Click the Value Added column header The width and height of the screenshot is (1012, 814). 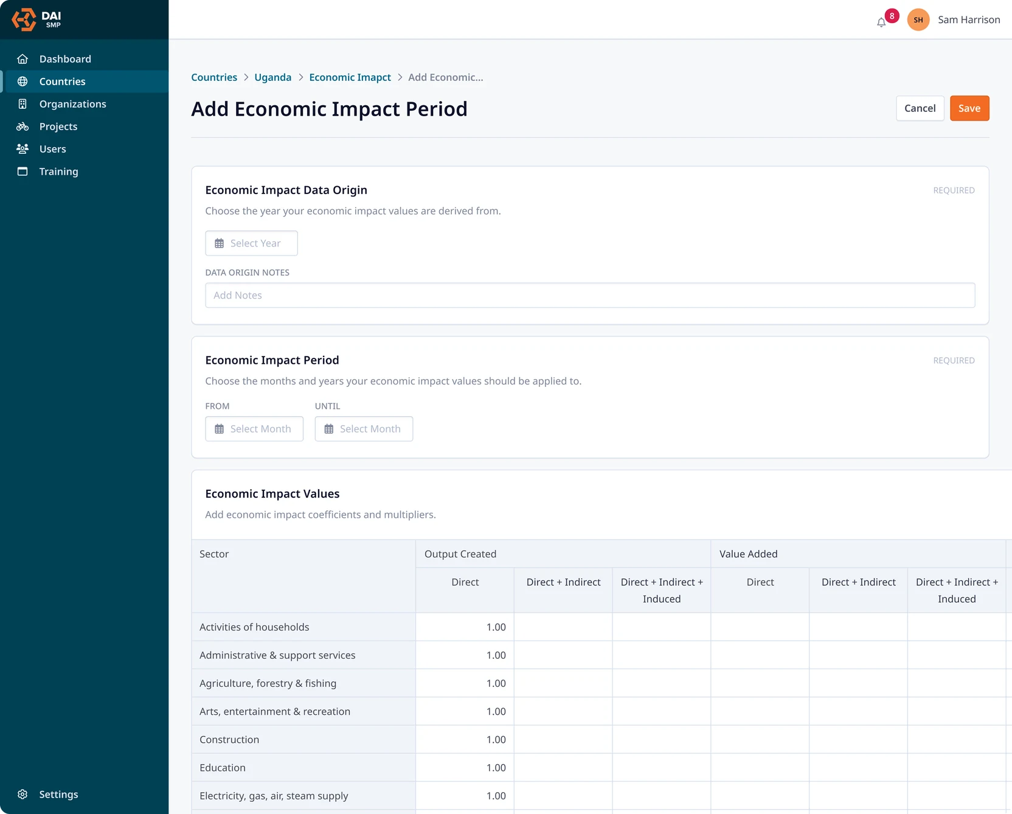tap(858, 554)
